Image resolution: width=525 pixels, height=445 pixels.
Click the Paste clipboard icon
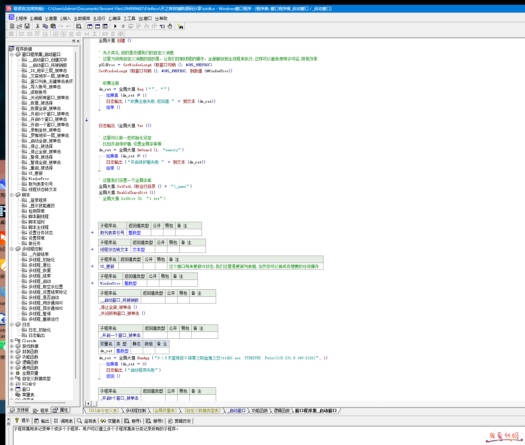(x=53, y=26)
